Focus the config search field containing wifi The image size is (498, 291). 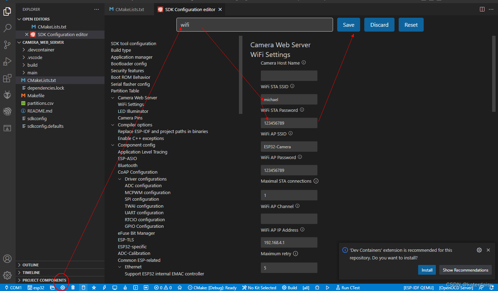(x=255, y=25)
